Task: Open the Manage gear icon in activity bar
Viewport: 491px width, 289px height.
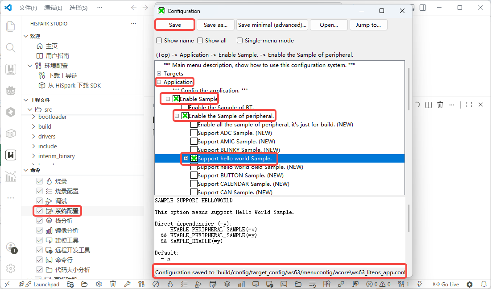Action: point(11,268)
